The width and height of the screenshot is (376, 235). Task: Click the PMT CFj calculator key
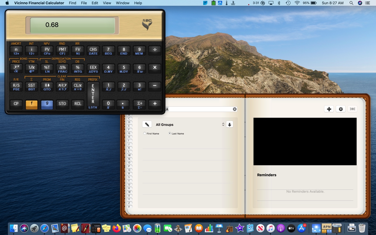[x=62, y=51]
